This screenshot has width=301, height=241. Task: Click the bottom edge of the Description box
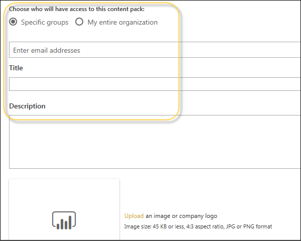point(150,168)
